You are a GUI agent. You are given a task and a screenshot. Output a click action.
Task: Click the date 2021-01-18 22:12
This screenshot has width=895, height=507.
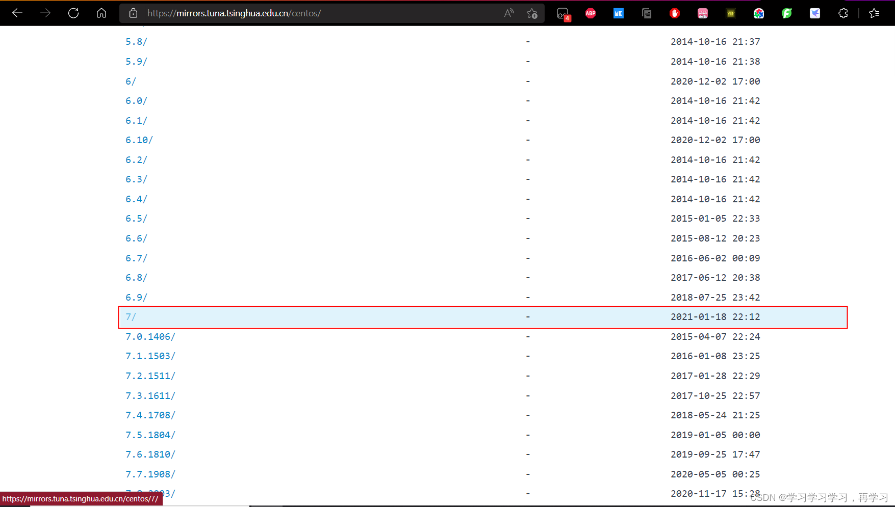click(x=715, y=317)
